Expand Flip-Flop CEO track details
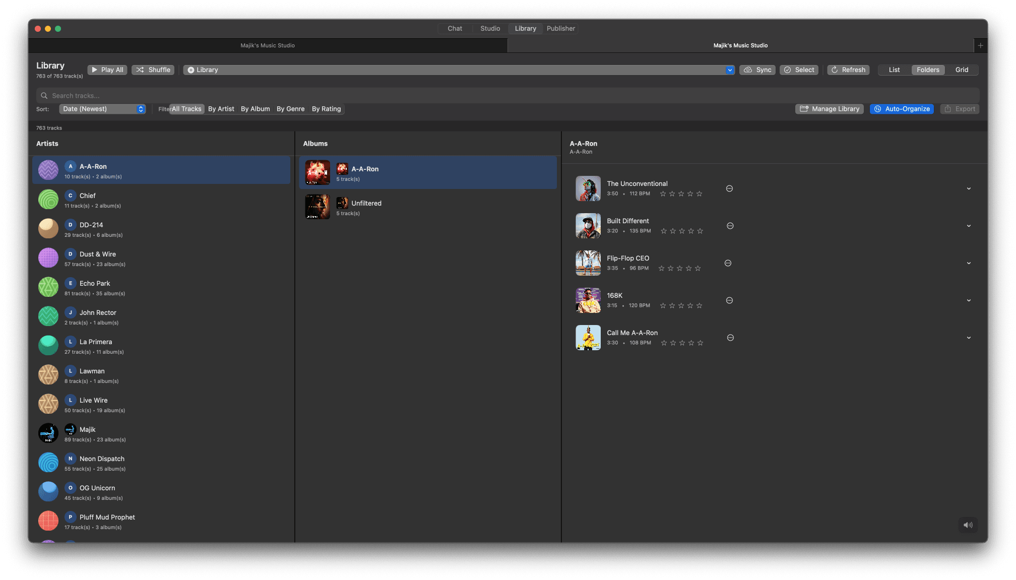The image size is (1016, 580). pyautogui.click(x=969, y=263)
